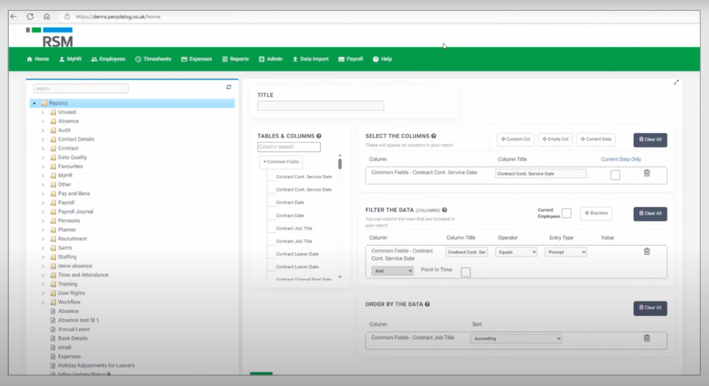Add a Current Date column
Viewport: 709px width, 386px height.
point(596,140)
